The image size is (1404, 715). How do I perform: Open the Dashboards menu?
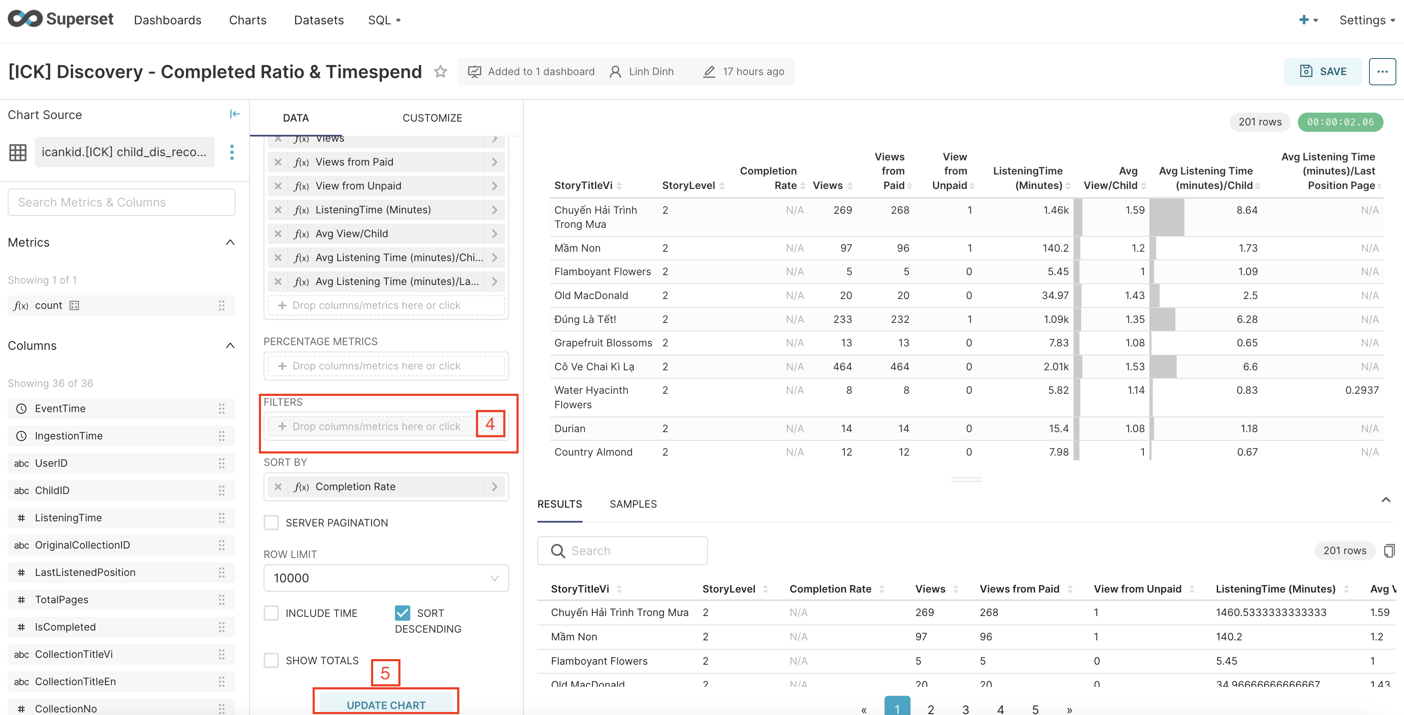pos(167,20)
